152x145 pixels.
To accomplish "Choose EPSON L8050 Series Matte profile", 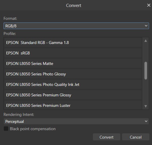I will [x=73, y=63].
